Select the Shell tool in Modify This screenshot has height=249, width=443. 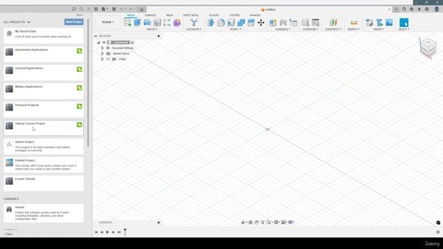[x=230, y=23]
